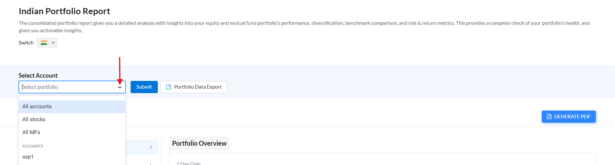The width and height of the screenshot is (615, 165).
Task: Click the Submit button
Action: [x=144, y=87]
